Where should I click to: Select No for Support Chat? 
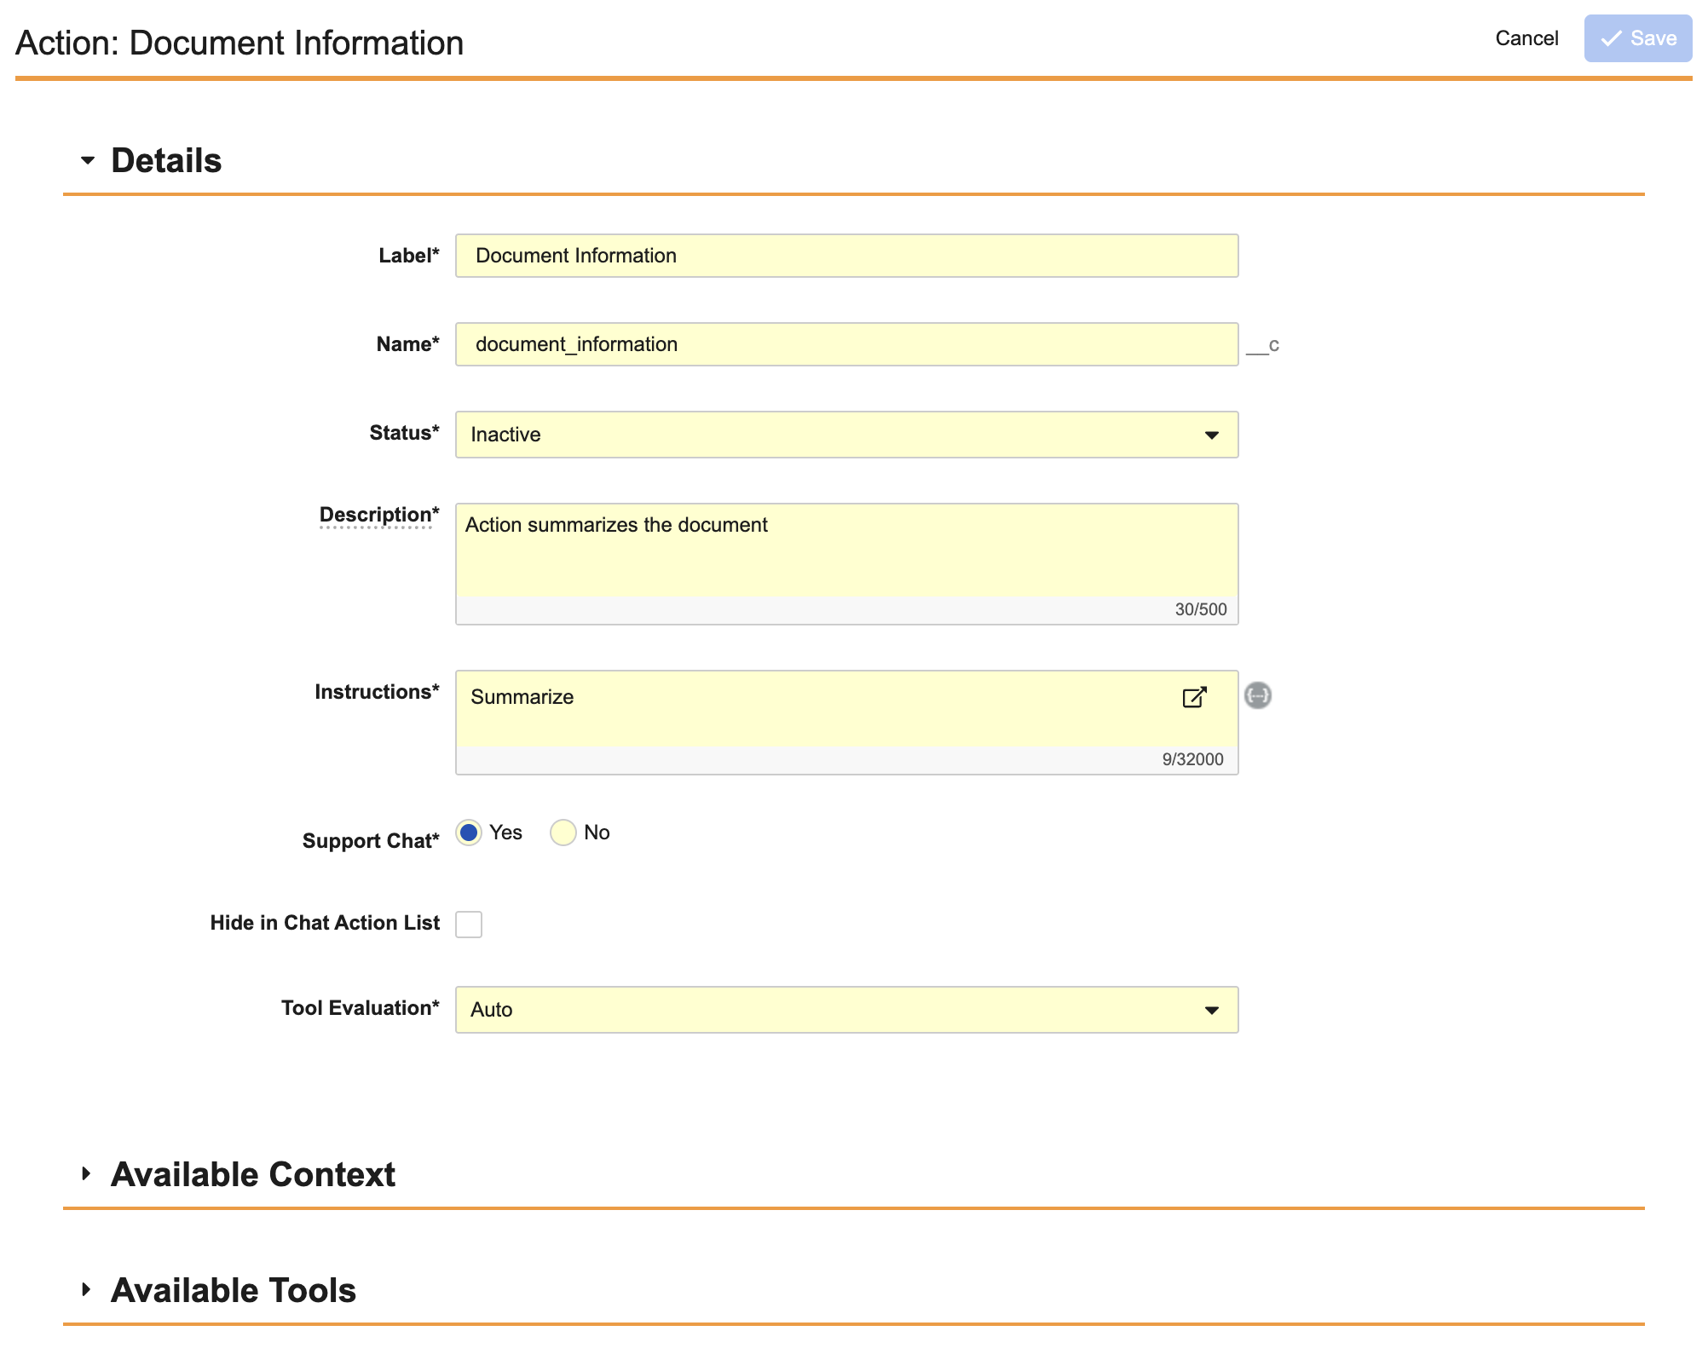point(563,833)
